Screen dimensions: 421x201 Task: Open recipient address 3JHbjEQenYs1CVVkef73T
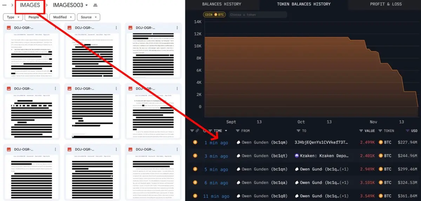(322, 142)
